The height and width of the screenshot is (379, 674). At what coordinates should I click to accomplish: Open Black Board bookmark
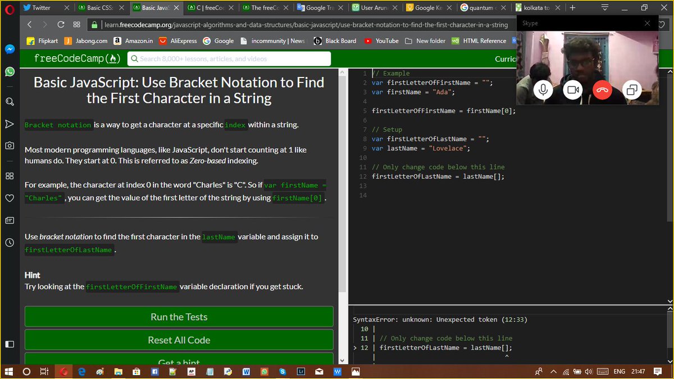335,41
